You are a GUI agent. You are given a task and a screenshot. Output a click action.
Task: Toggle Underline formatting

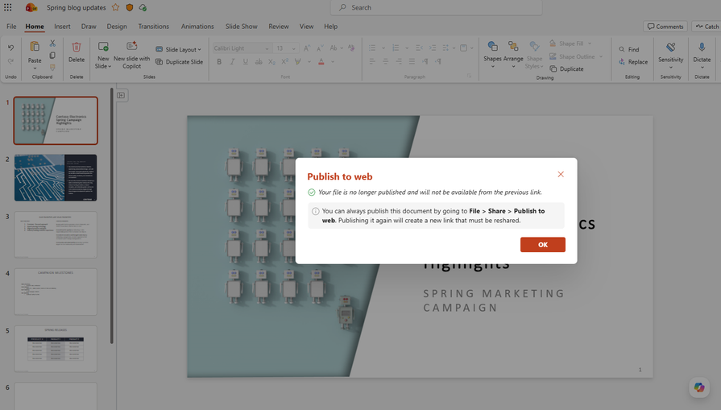tap(246, 61)
